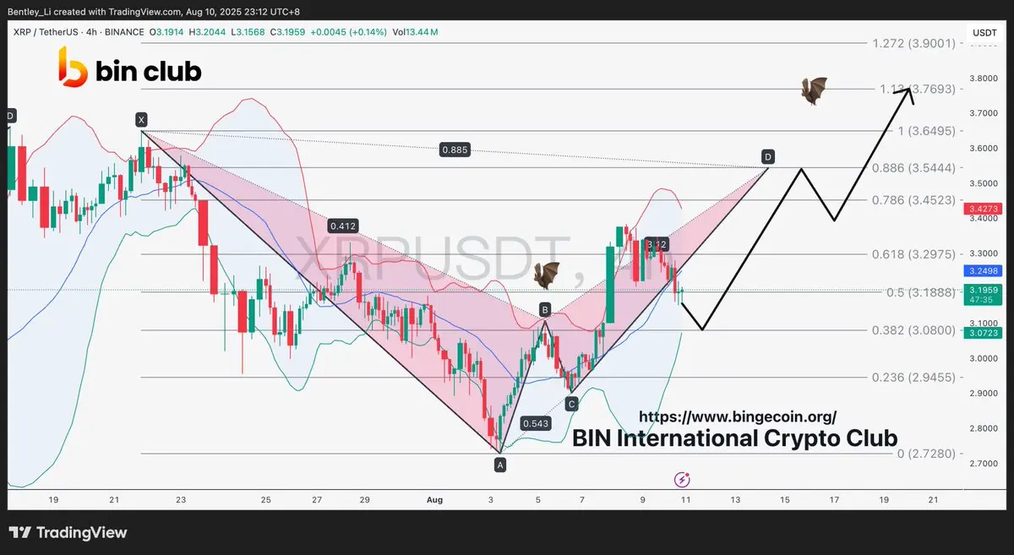Click the +0.0045 (+0.14%) change value
The height and width of the screenshot is (555, 1014).
coord(348,32)
